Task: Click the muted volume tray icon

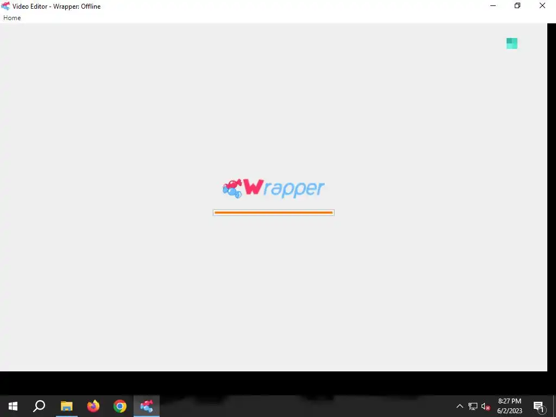Action: [x=486, y=406]
